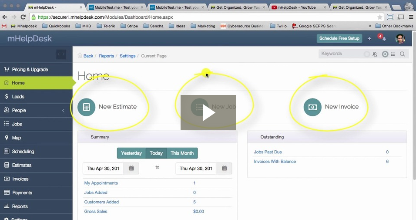
Task: Show more bookmarks with the double chevron
Action: tap(370, 26)
